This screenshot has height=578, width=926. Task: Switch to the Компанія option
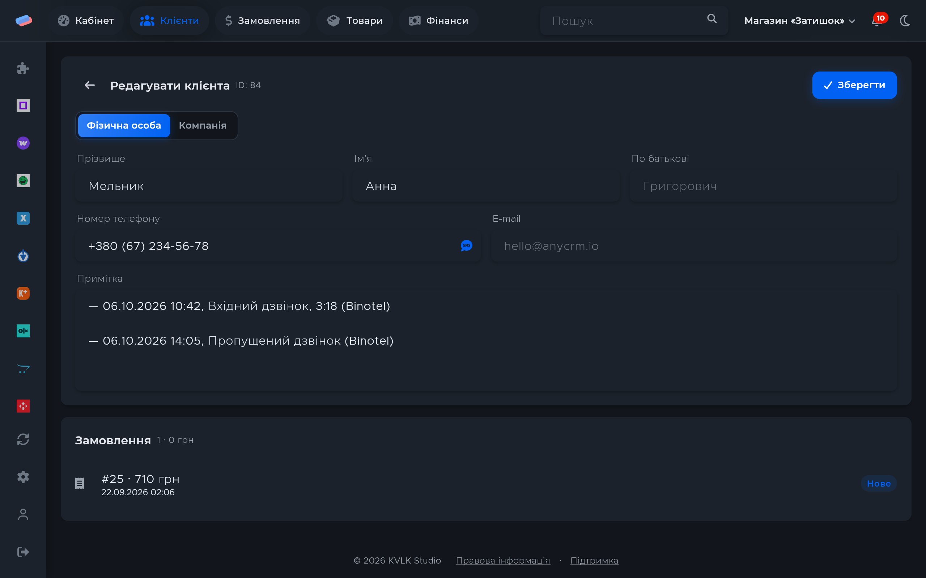pos(203,125)
